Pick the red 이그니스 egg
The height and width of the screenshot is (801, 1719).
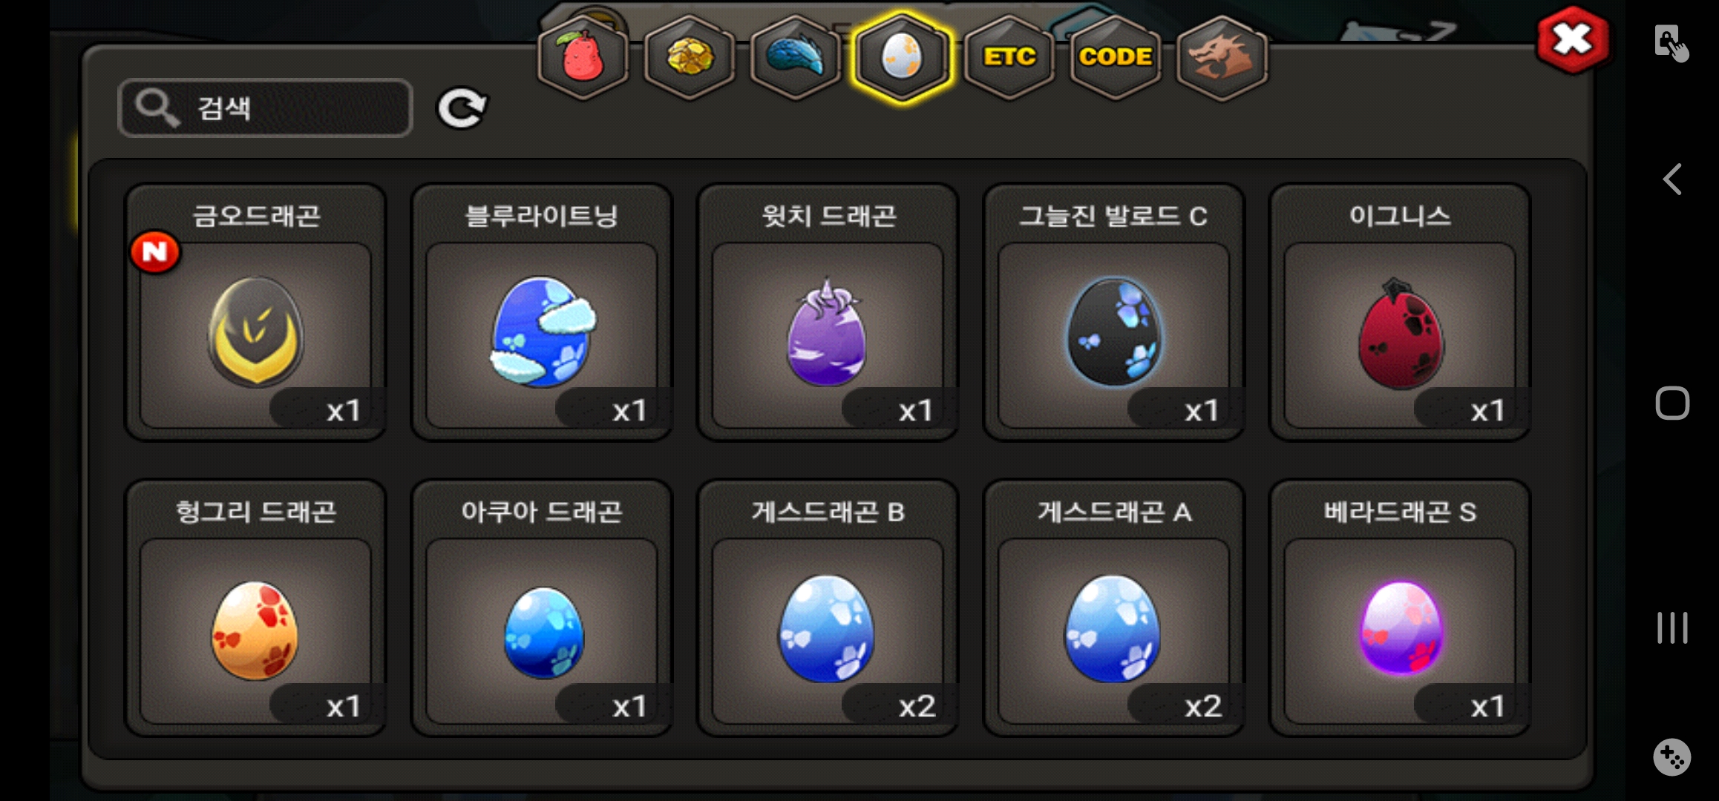coord(1400,312)
